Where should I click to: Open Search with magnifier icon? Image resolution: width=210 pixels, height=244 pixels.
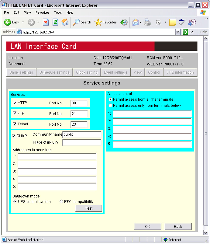[76, 22]
